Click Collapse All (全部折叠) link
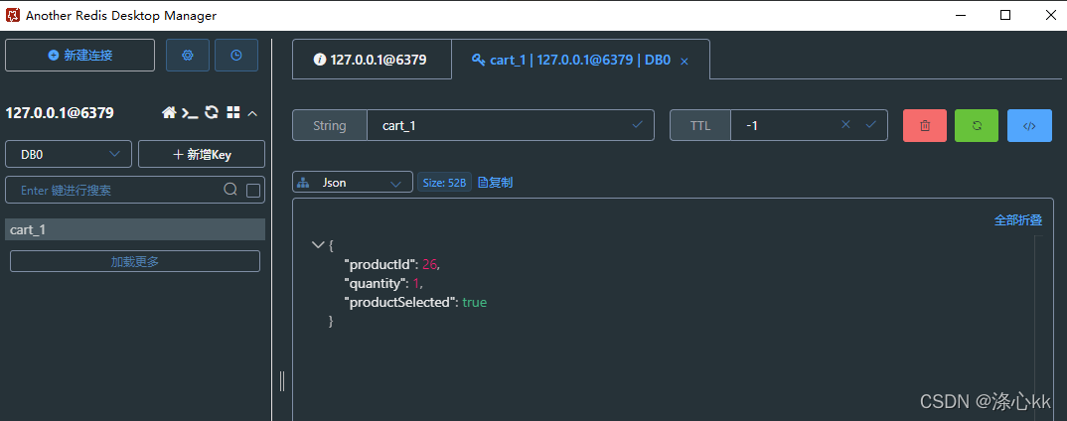The height and width of the screenshot is (421, 1067). [1018, 219]
